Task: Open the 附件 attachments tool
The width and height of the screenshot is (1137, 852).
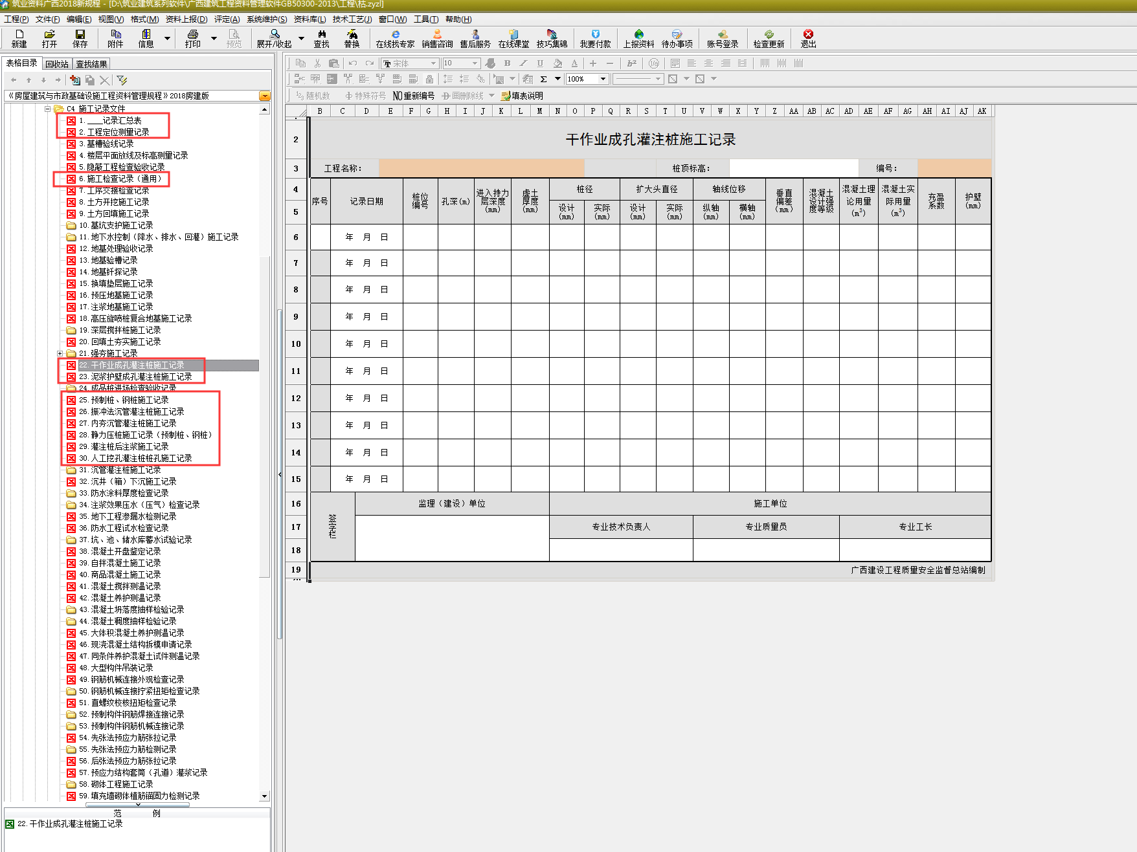Action: point(115,38)
